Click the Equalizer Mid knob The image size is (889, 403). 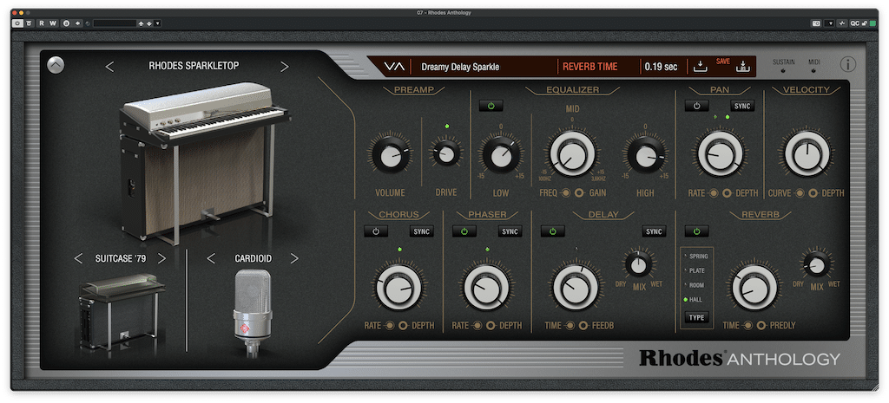point(572,154)
